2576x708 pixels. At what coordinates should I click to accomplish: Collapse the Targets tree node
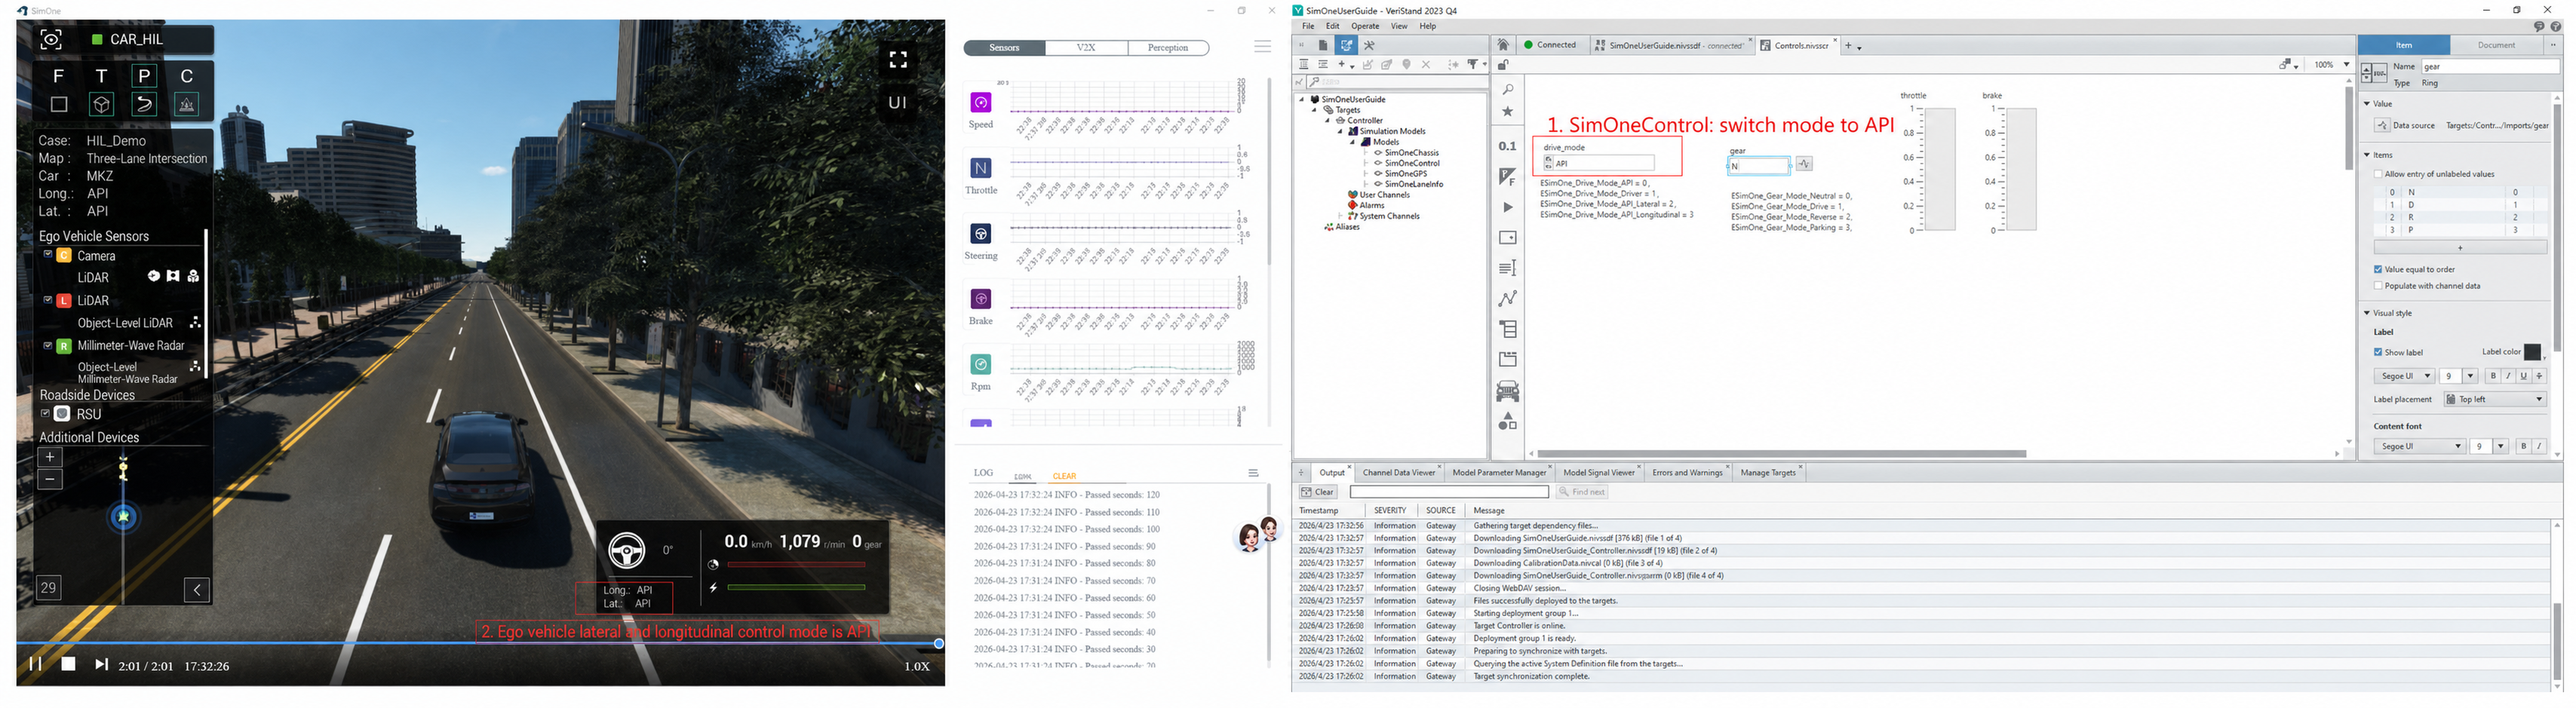pyautogui.click(x=1315, y=110)
